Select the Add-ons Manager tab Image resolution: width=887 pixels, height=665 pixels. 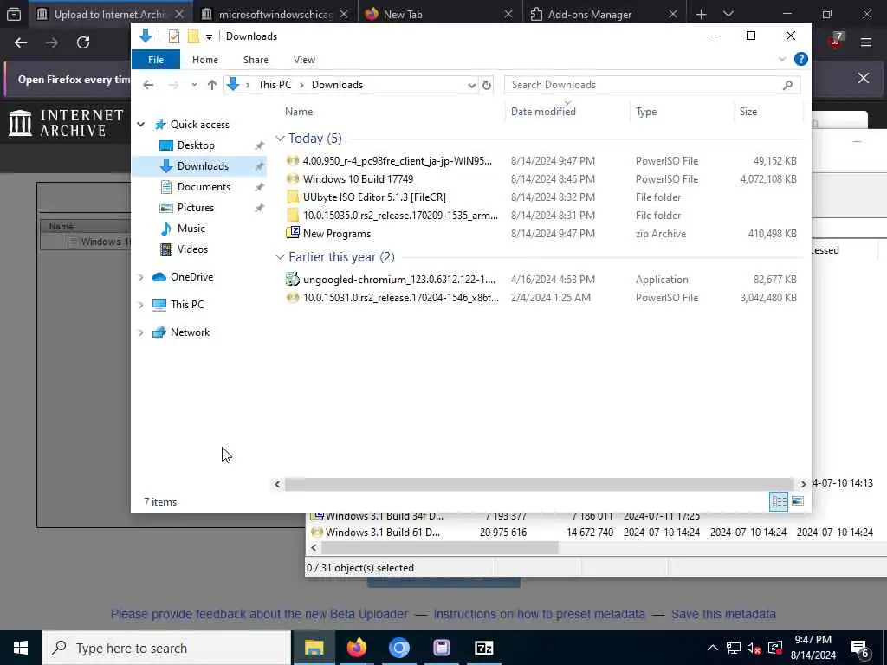pos(589,14)
